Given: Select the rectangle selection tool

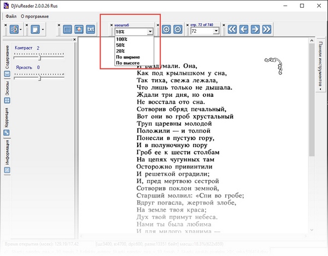Looking at the screenshot, I should coord(67,30).
